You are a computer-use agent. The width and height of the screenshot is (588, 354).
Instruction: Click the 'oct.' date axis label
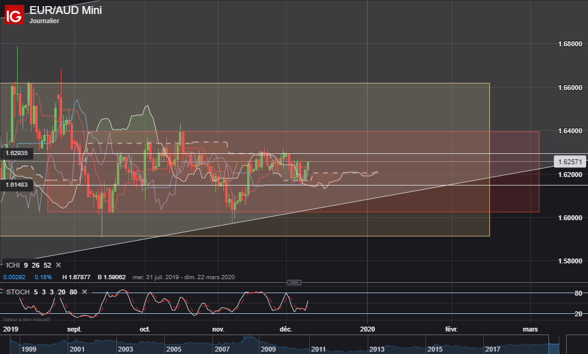(145, 329)
